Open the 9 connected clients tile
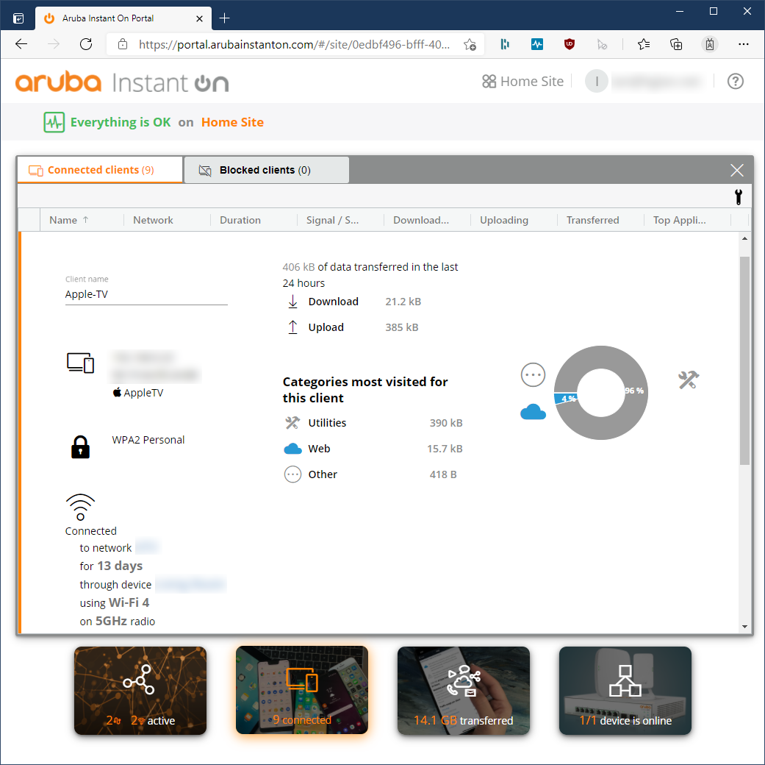The image size is (765, 765). pos(301,690)
